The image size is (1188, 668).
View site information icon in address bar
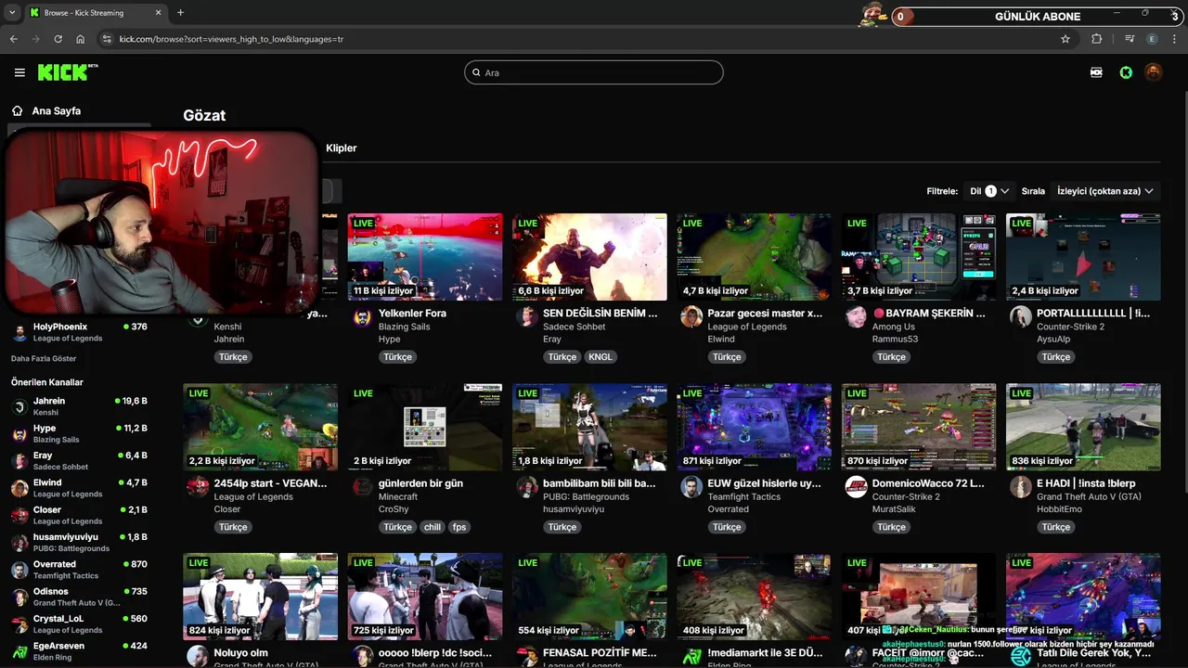click(x=107, y=39)
